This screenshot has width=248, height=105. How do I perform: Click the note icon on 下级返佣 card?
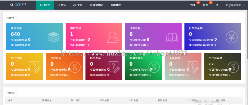pyautogui.click(x=193, y=67)
